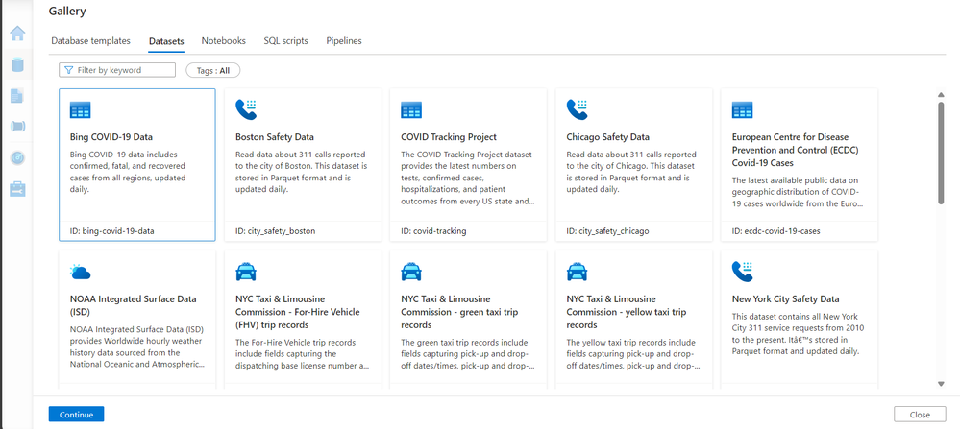Open the SQL scripts tab
Screen dimensions: 960x429
point(286,41)
